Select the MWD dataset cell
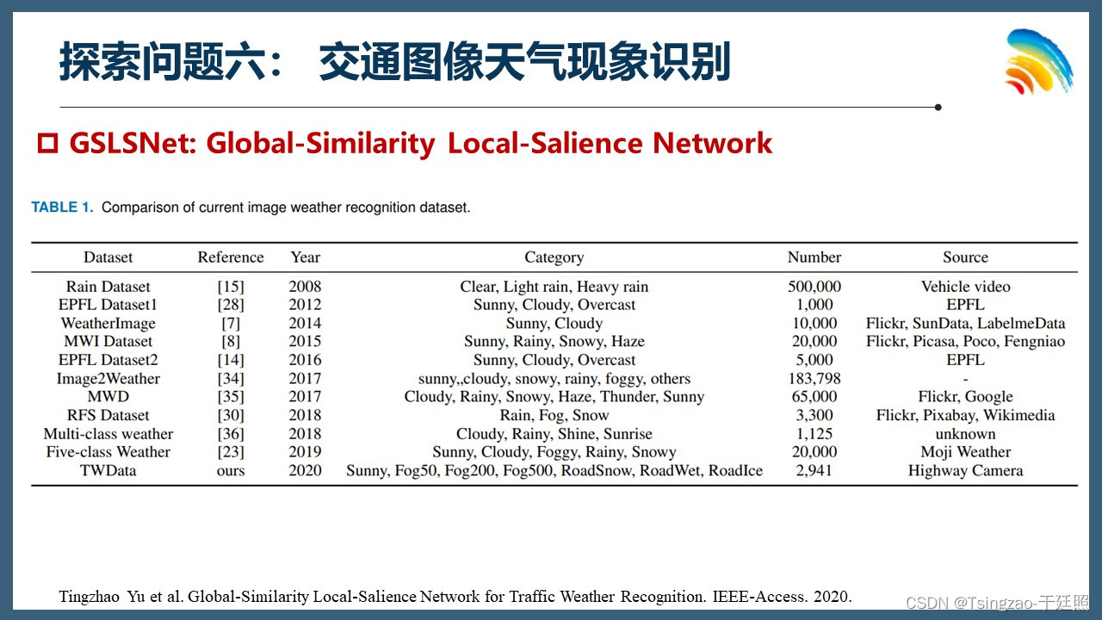The height and width of the screenshot is (620, 1102). pyautogui.click(x=108, y=397)
